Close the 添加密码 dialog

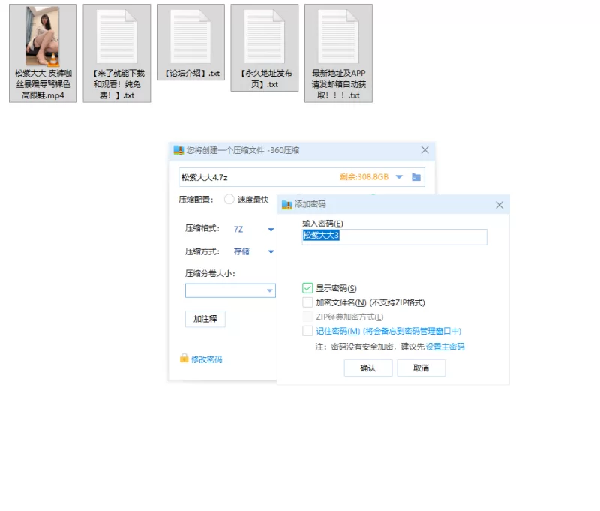[499, 205]
